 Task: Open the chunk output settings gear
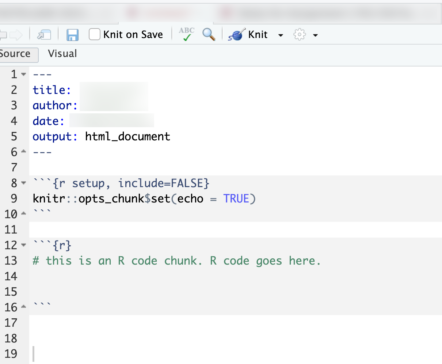click(300, 34)
